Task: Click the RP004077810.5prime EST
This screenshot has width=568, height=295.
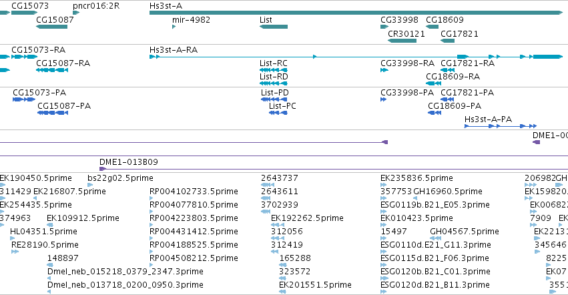Action: pyautogui.click(x=152, y=212)
